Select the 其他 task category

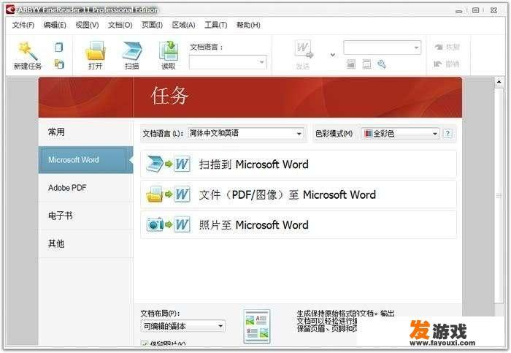[85, 243]
